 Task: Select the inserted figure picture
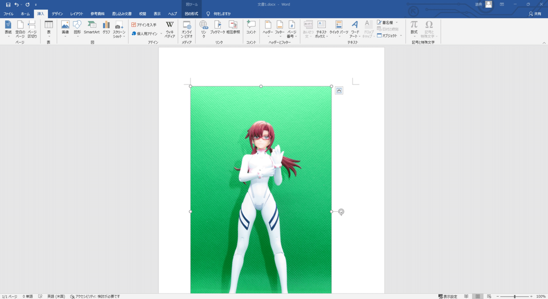(x=261, y=189)
